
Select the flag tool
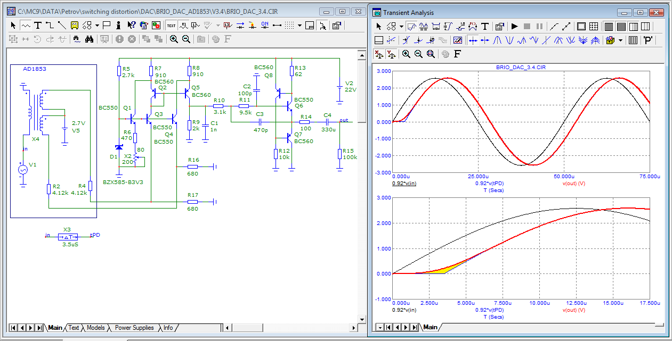(107, 25)
